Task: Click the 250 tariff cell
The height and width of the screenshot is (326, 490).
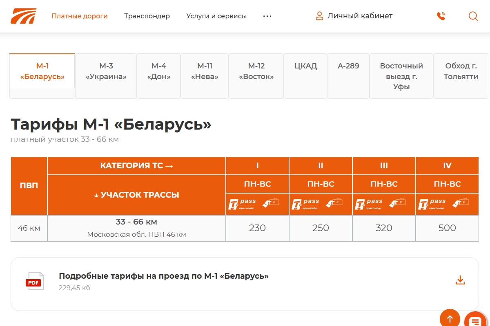Action: click(321, 228)
